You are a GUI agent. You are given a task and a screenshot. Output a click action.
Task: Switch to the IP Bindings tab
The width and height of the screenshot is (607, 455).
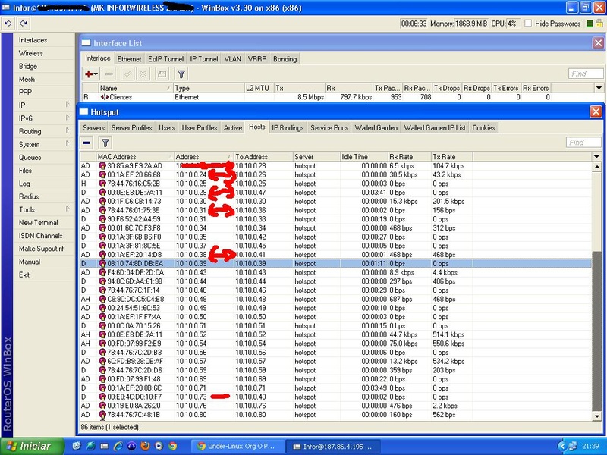288,128
